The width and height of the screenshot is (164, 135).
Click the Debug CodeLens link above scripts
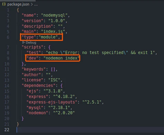click(29, 43)
